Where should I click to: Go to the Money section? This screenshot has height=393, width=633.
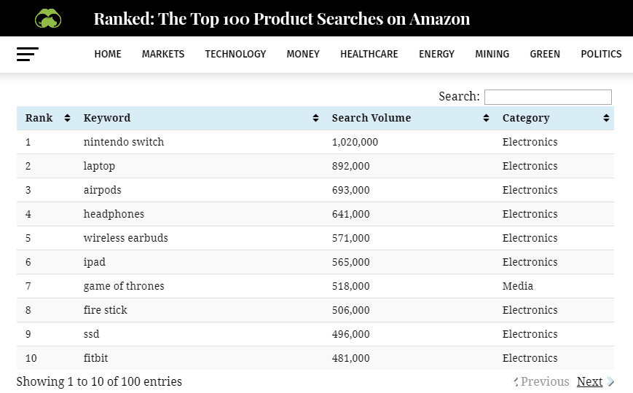coord(303,54)
